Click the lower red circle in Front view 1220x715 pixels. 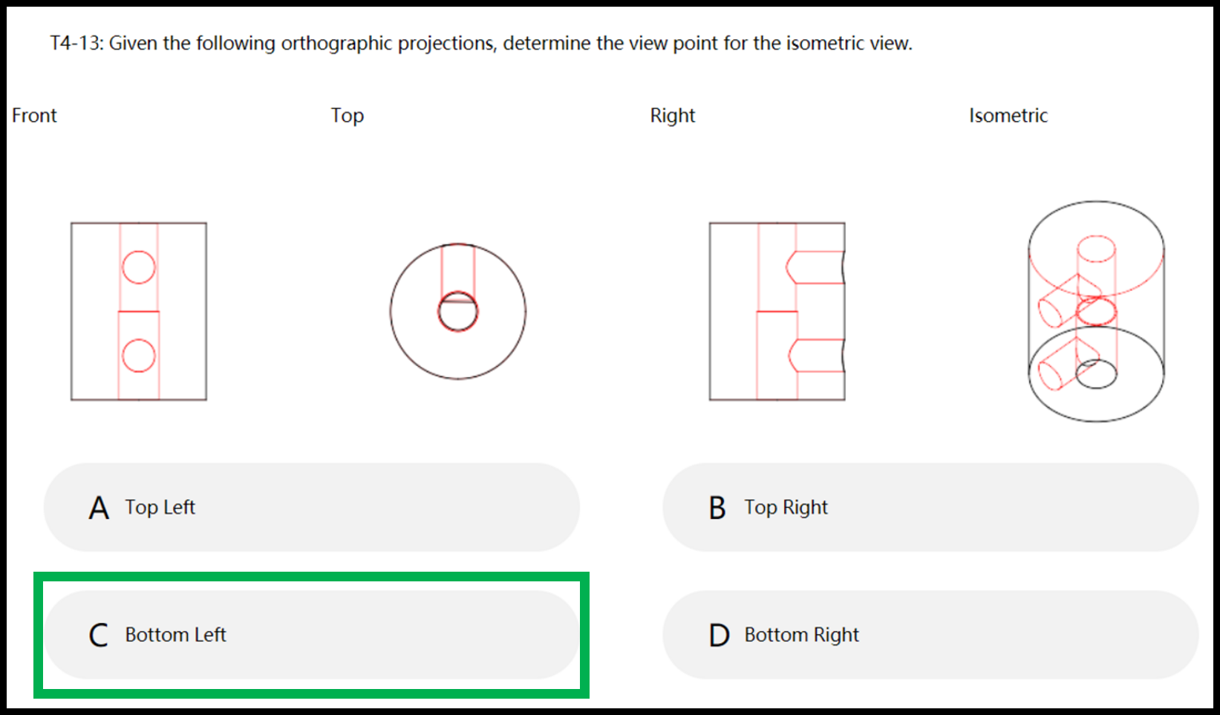[x=139, y=356]
